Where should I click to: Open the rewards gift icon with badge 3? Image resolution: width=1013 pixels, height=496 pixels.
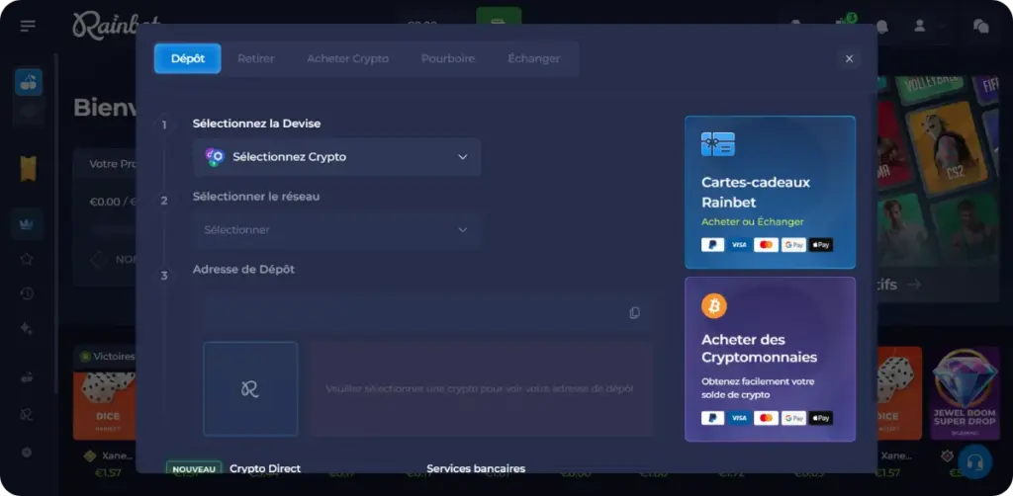click(x=843, y=25)
